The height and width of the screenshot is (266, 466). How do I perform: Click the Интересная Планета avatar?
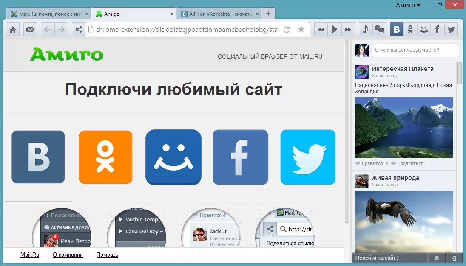coord(362,72)
